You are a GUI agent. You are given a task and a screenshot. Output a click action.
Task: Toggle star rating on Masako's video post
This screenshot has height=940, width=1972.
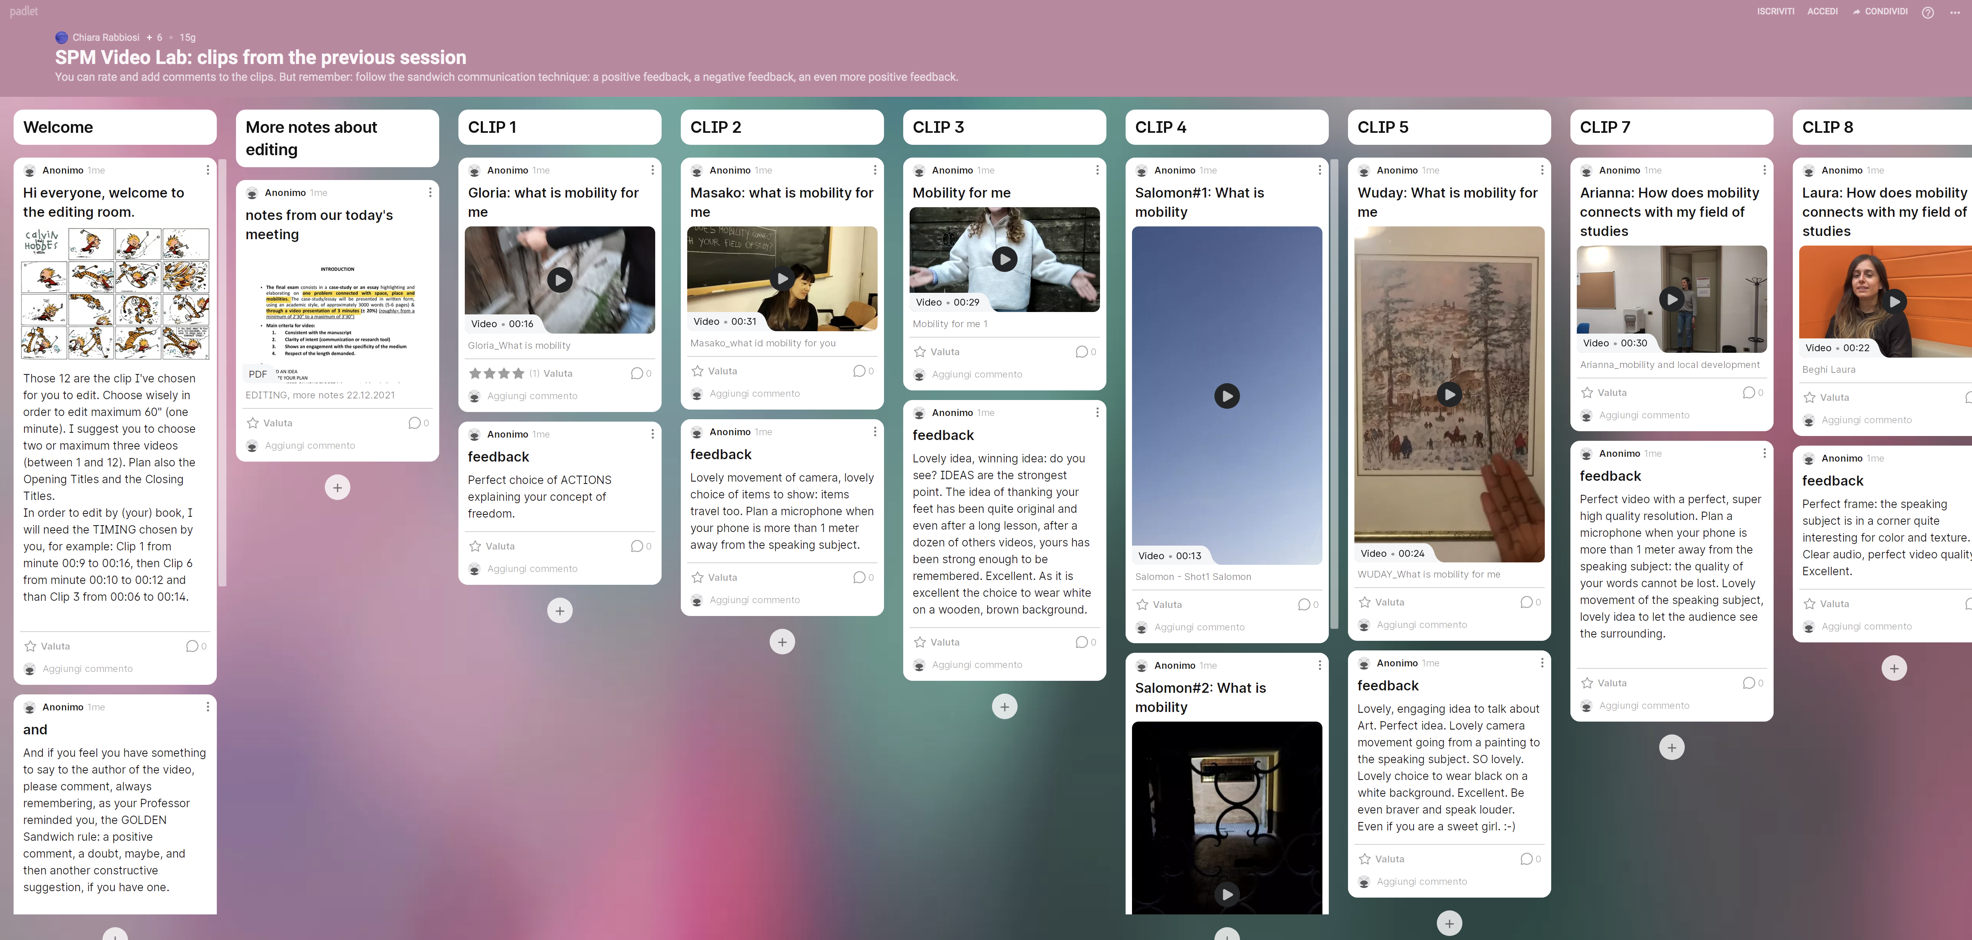(x=698, y=371)
